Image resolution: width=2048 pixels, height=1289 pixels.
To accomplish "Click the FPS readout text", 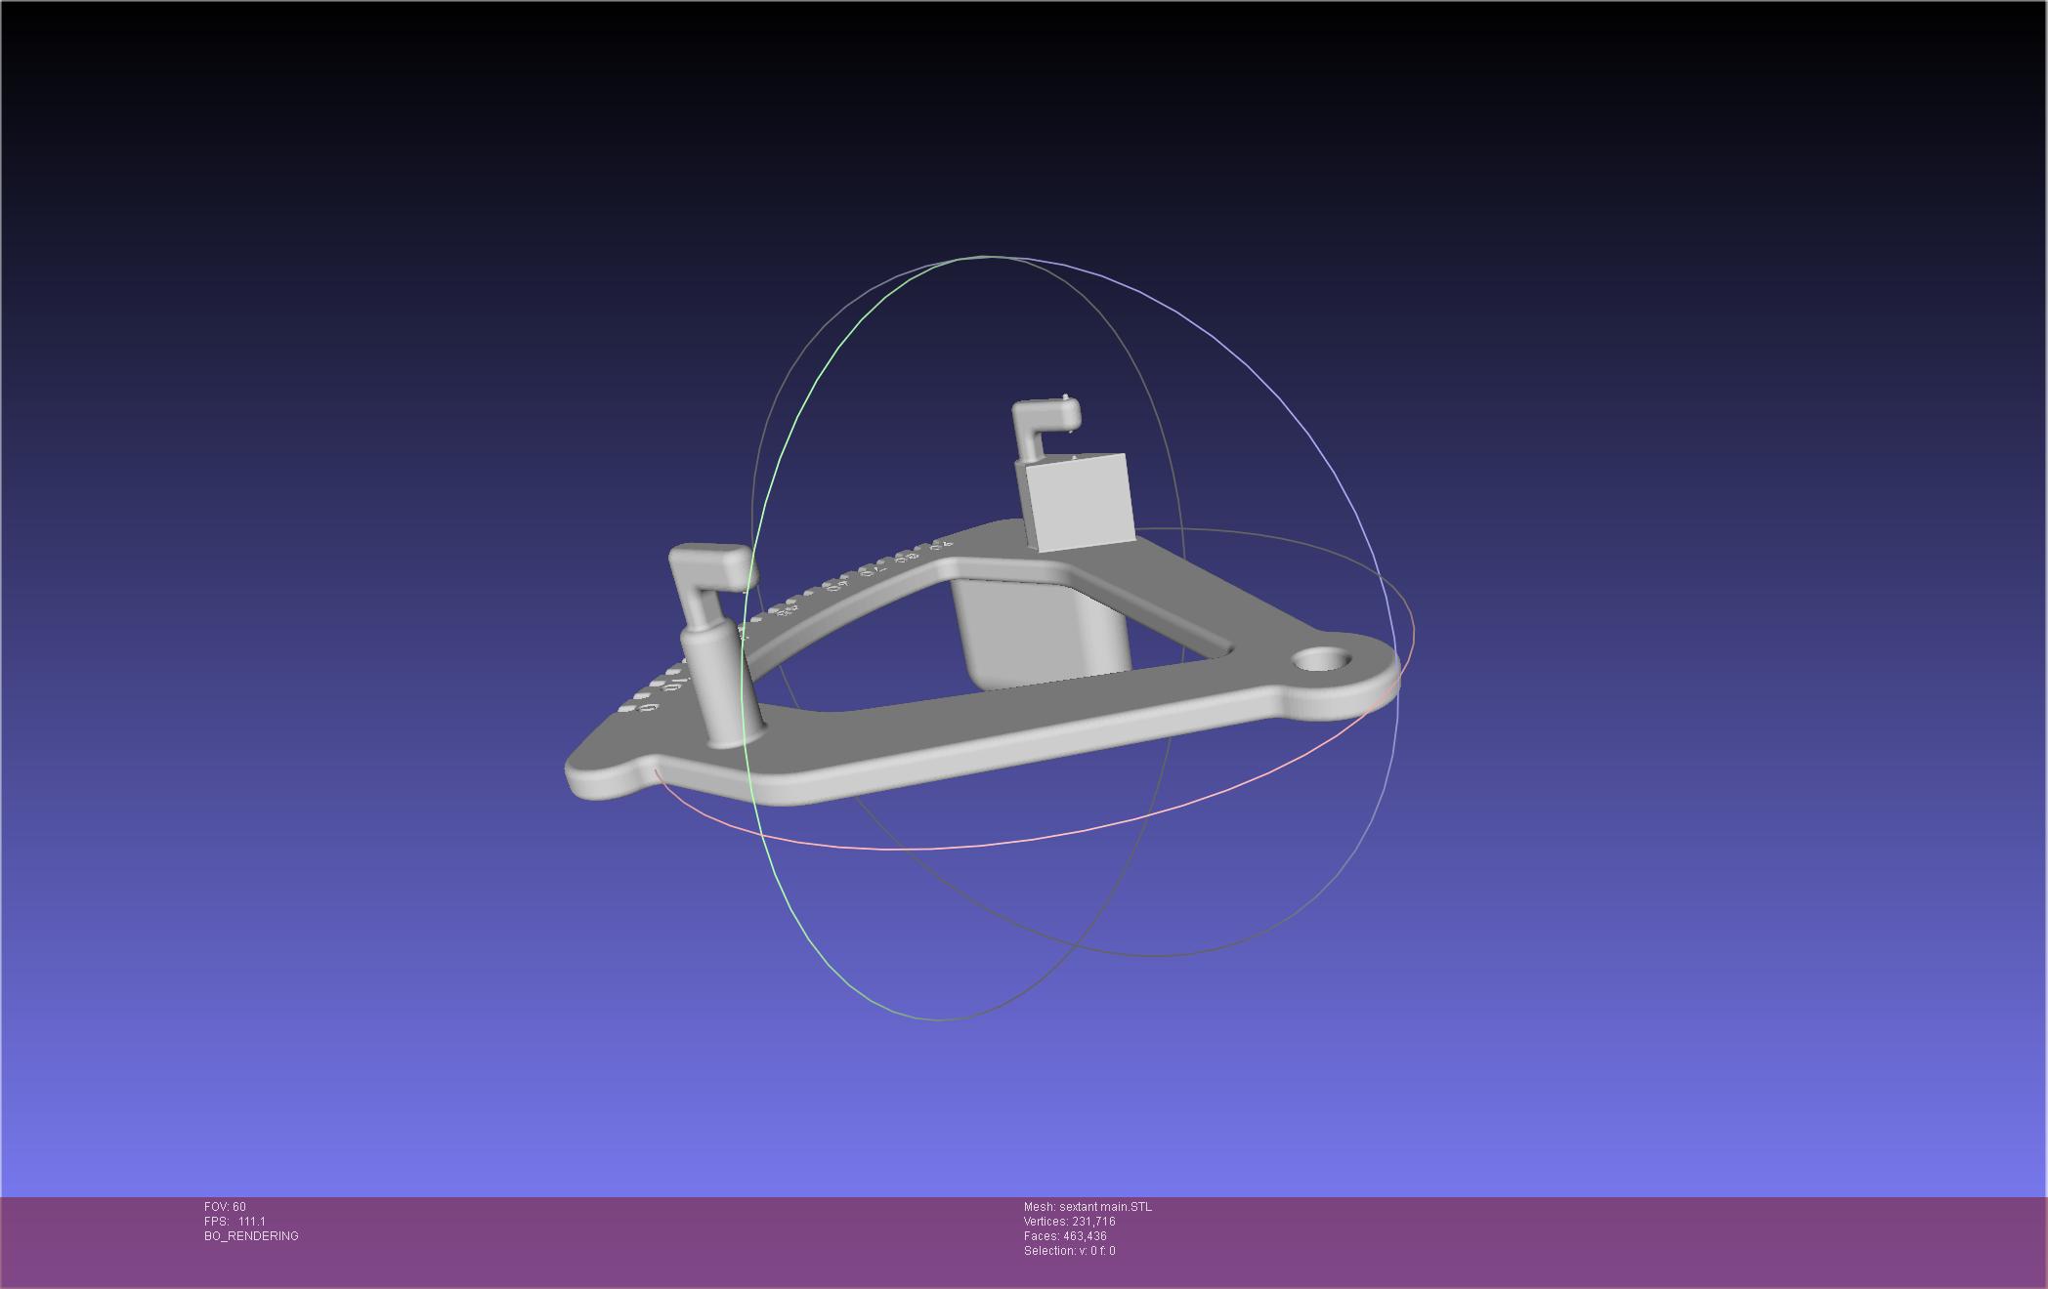I will point(235,1222).
